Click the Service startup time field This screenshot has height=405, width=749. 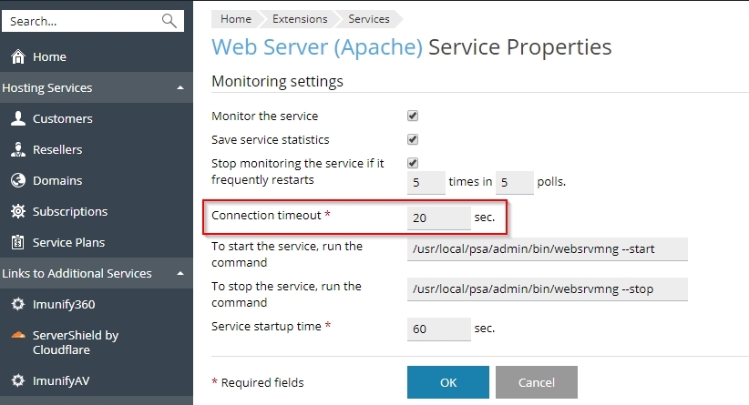point(438,329)
